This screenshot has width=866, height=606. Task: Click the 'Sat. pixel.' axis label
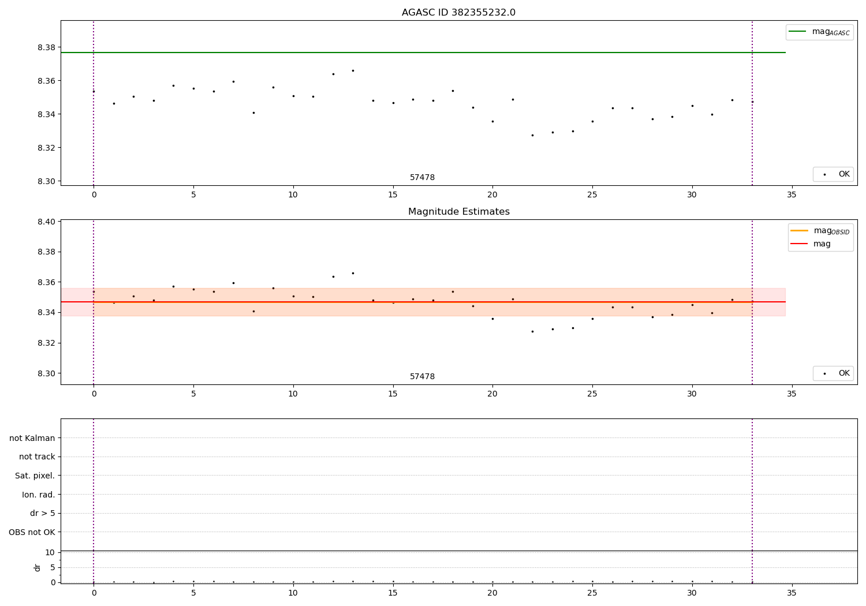(35, 476)
